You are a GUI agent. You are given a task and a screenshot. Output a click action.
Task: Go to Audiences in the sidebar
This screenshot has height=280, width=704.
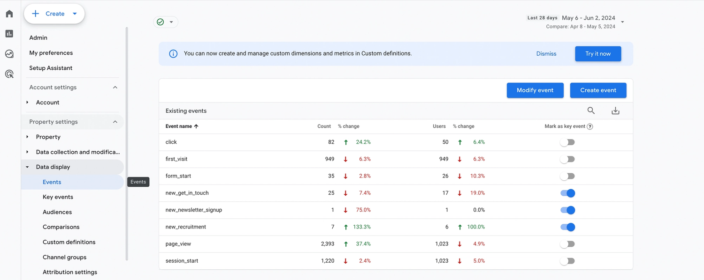tap(57, 212)
